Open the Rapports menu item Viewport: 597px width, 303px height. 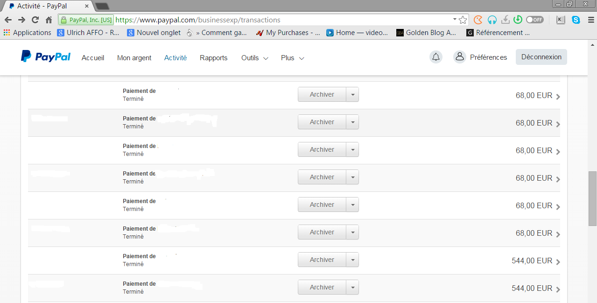(x=213, y=58)
